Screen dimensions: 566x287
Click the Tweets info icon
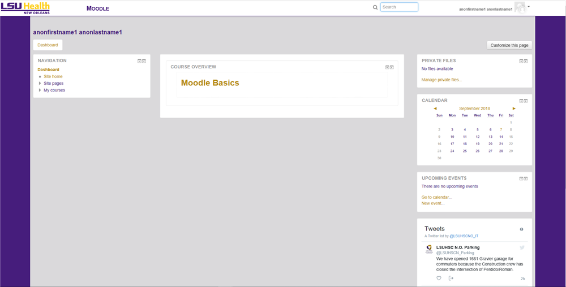point(521,229)
